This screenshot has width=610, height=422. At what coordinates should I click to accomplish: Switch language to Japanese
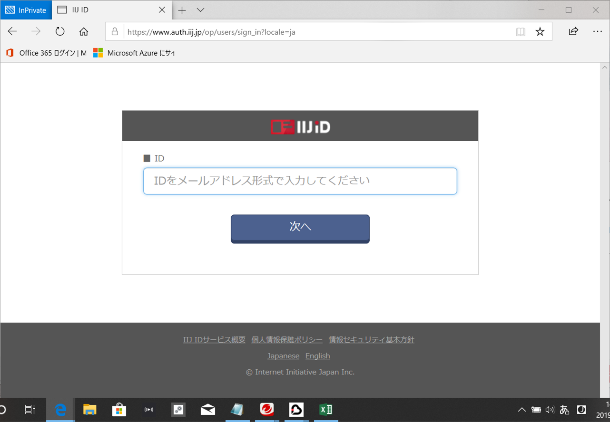283,356
